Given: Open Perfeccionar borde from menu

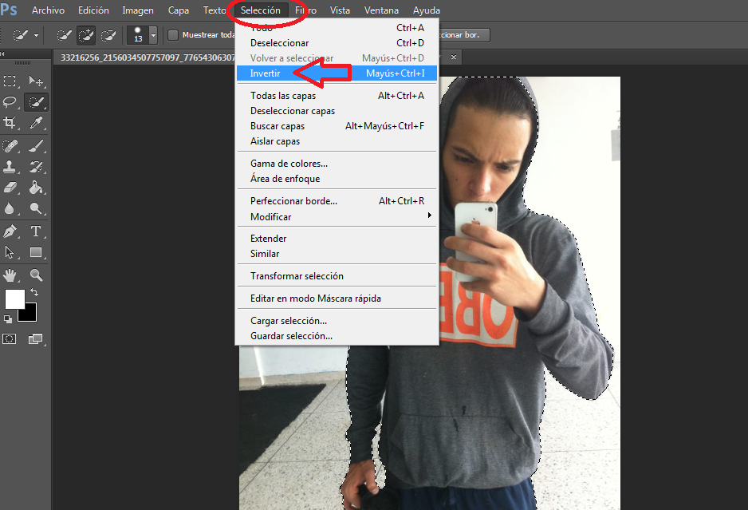Looking at the screenshot, I should point(337,201).
